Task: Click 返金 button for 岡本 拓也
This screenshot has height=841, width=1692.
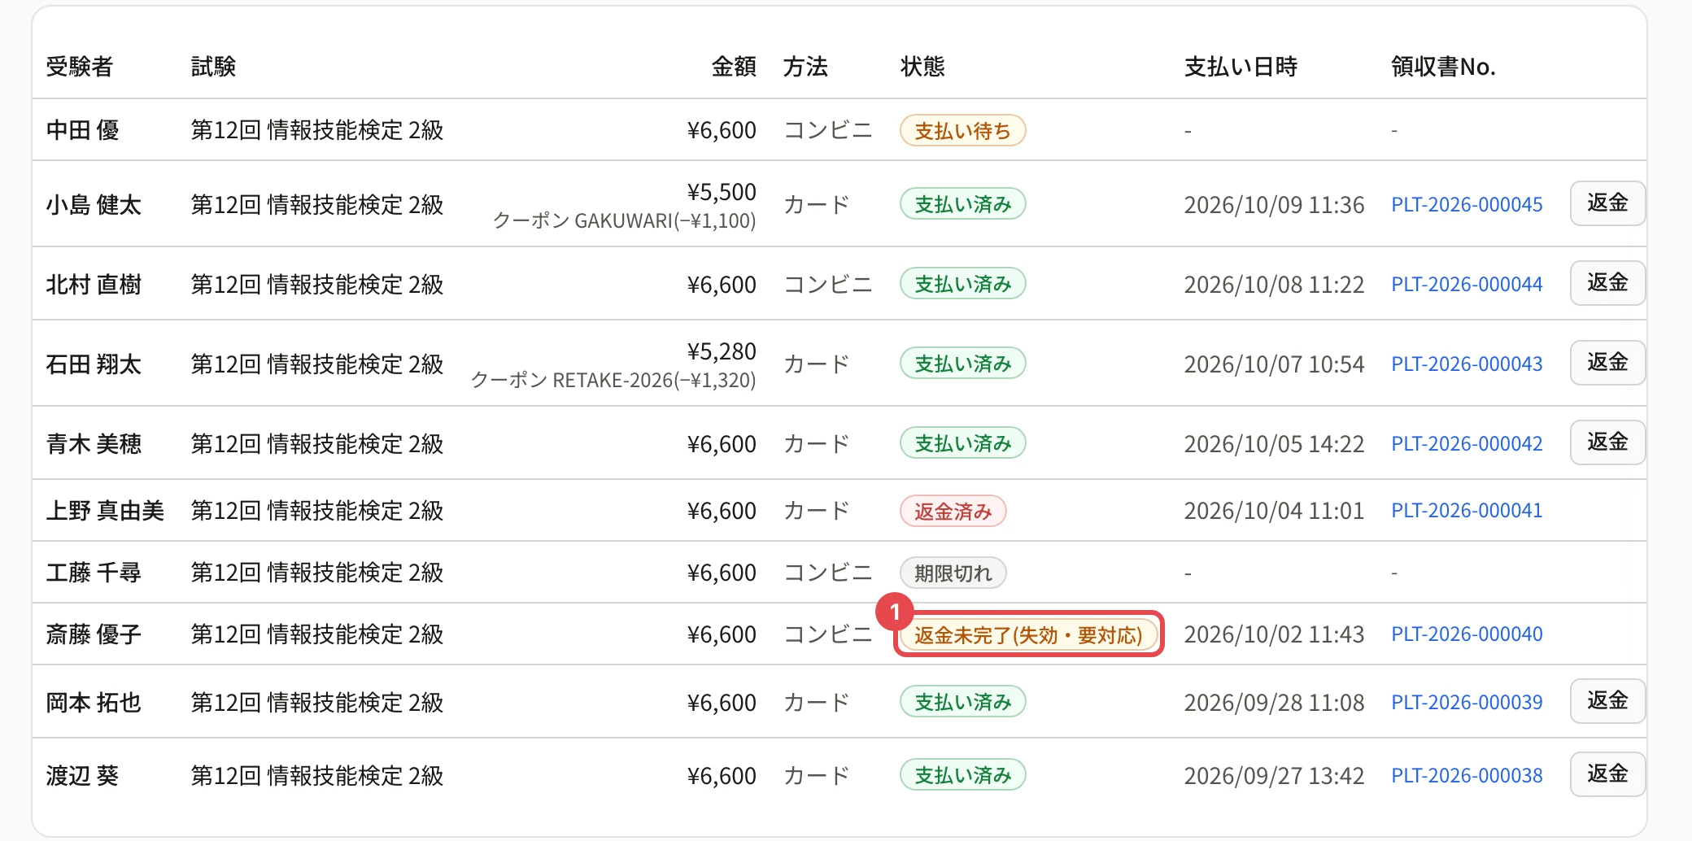Action: tap(1607, 701)
